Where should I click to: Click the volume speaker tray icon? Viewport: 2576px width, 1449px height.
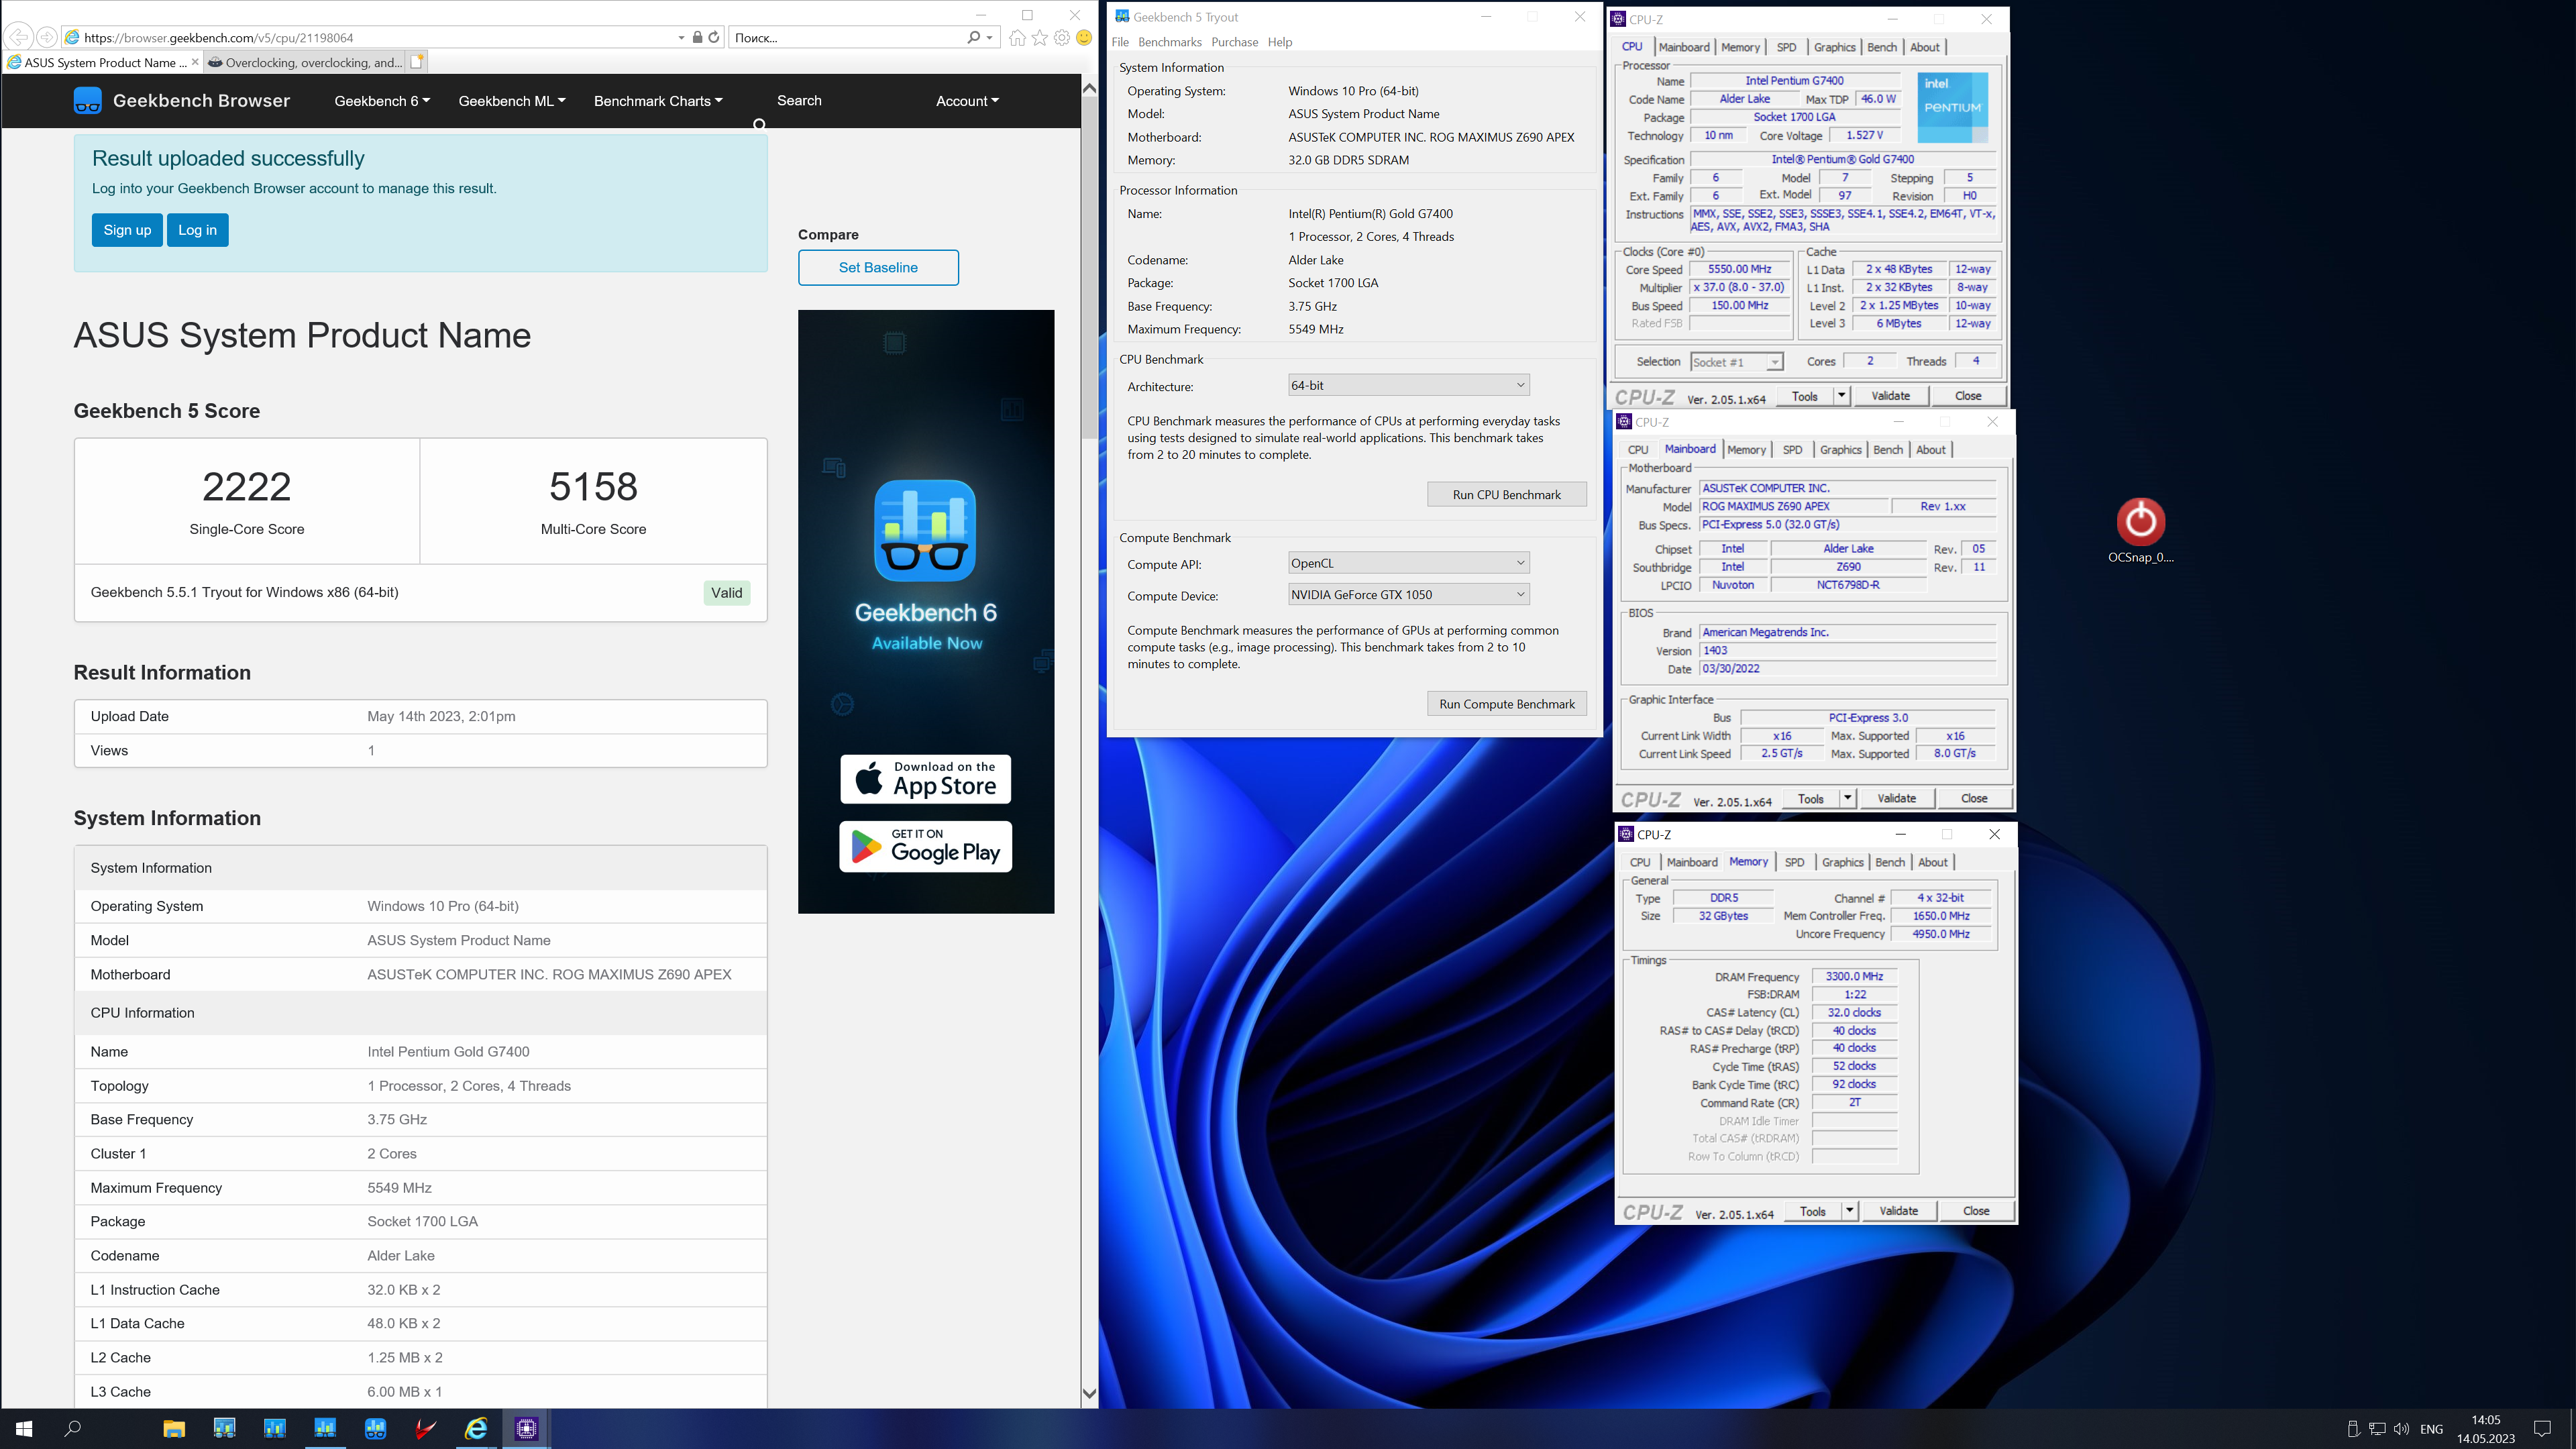tap(2401, 1428)
